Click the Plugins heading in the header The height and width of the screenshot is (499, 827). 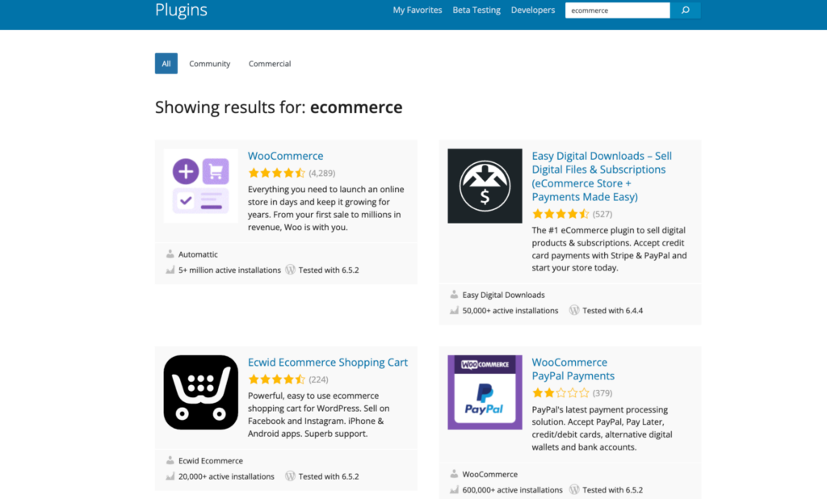(181, 10)
